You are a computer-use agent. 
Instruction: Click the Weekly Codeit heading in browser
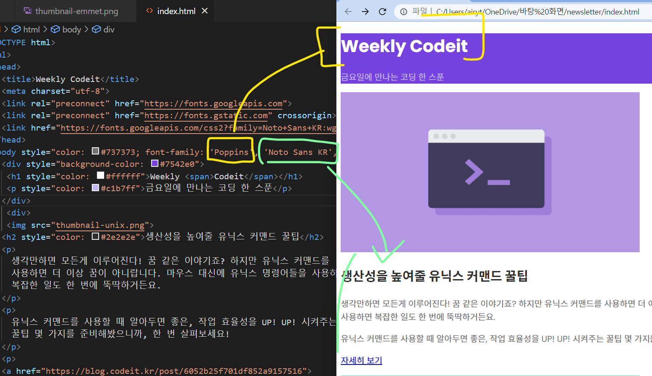coord(404,46)
